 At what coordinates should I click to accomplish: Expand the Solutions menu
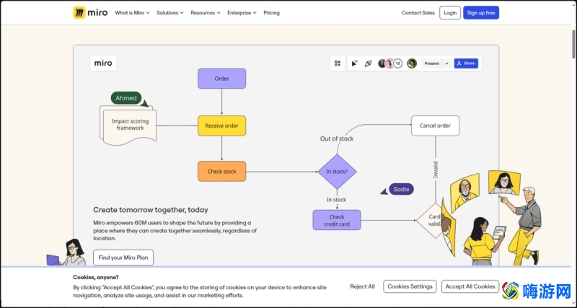pyautogui.click(x=170, y=12)
